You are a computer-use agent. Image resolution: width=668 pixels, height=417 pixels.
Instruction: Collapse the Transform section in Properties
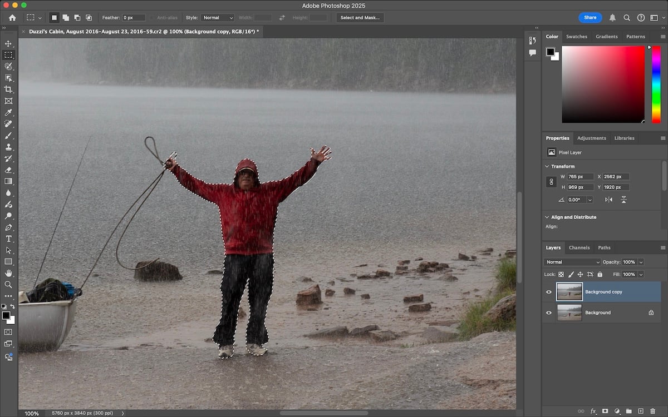coord(546,166)
